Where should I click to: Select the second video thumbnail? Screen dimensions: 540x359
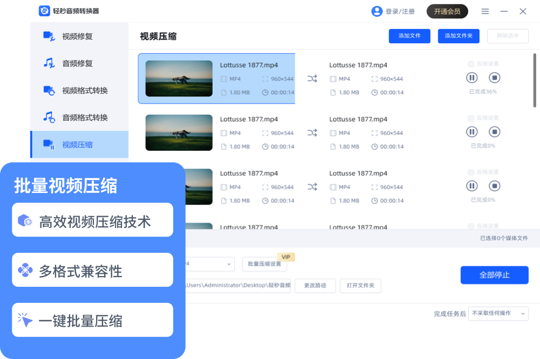pyautogui.click(x=179, y=133)
